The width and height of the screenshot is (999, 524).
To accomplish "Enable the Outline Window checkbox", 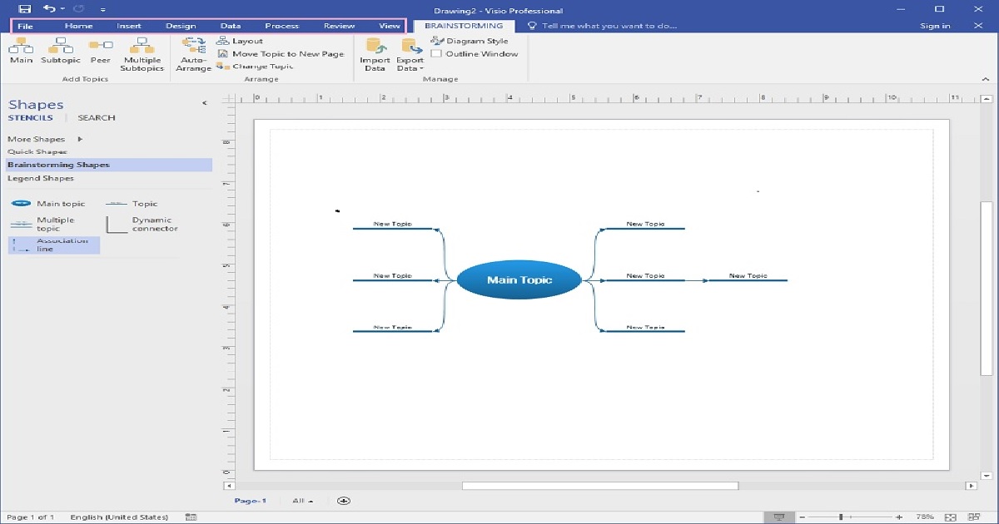I will [437, 54].
